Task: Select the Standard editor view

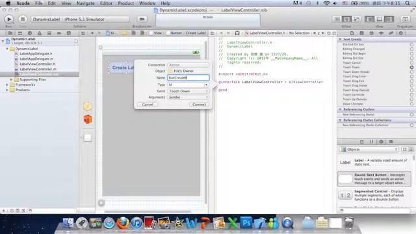Action: coord(337,19)
